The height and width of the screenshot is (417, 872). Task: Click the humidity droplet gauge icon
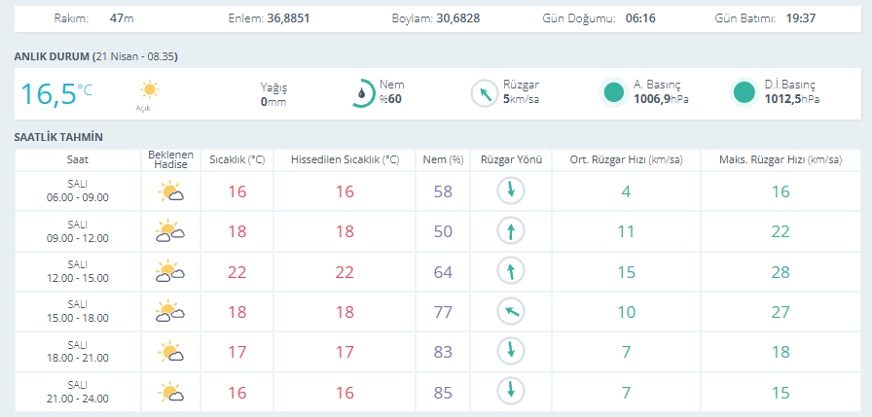[x=361, y=93]
